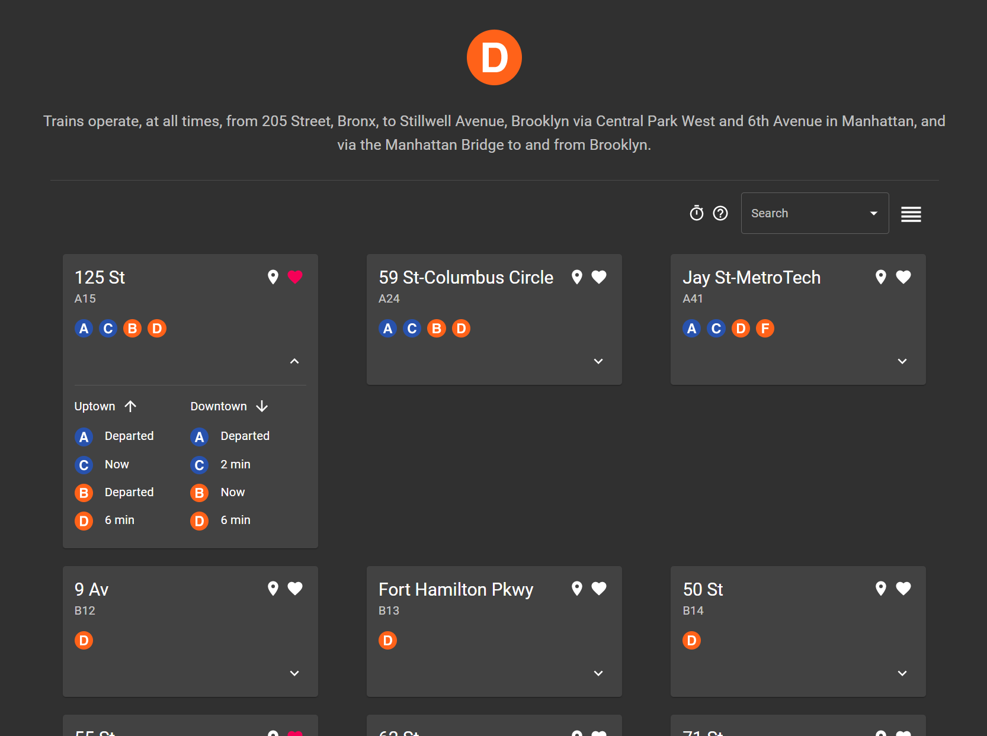Screen dimensions: 987x736
Task: Open the 125 St station title
Action: coord(100,278)
